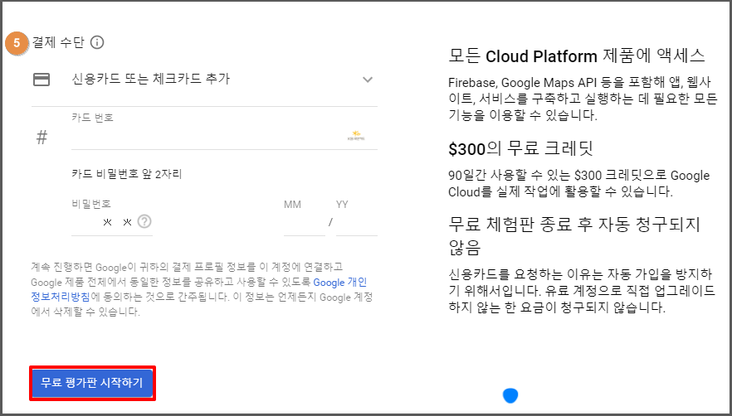
Task: Click the 모든 Cloud Platform 제품에 액세스 heading
Action: 576,56
